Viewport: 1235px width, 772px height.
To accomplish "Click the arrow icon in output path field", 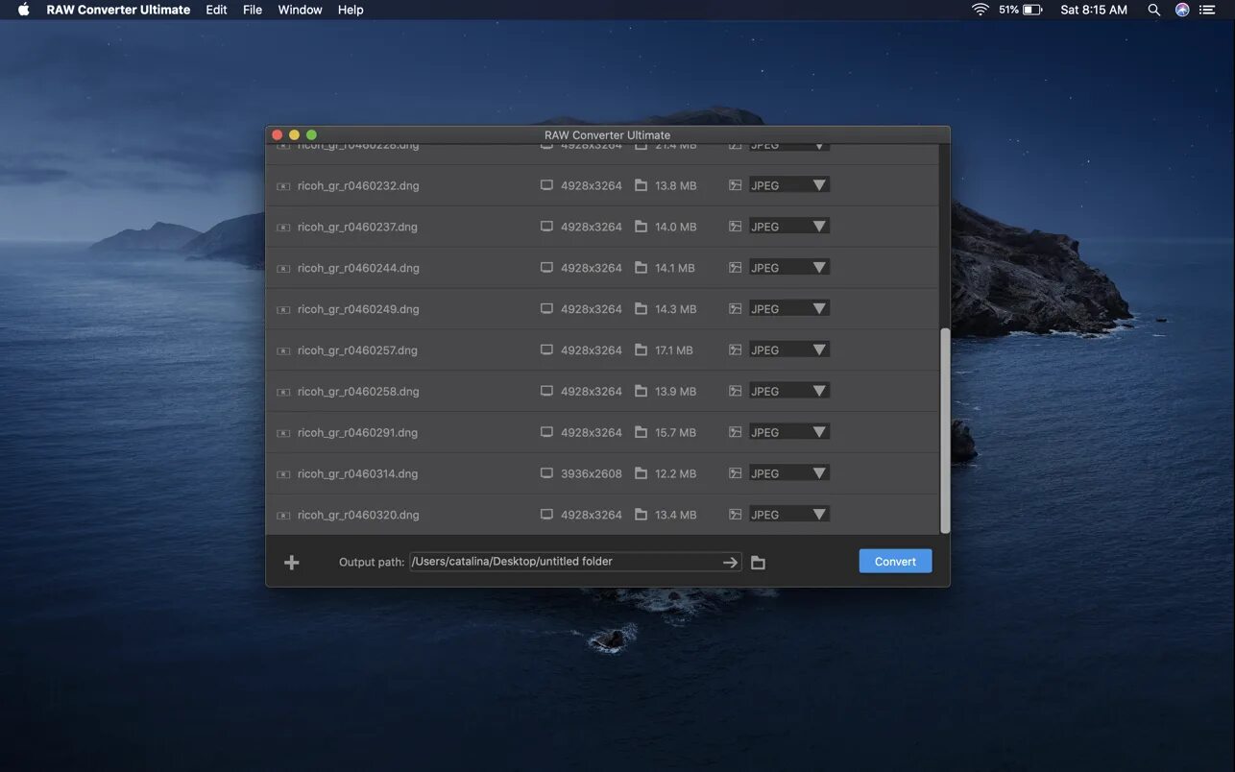I will (x=731, y=562).
